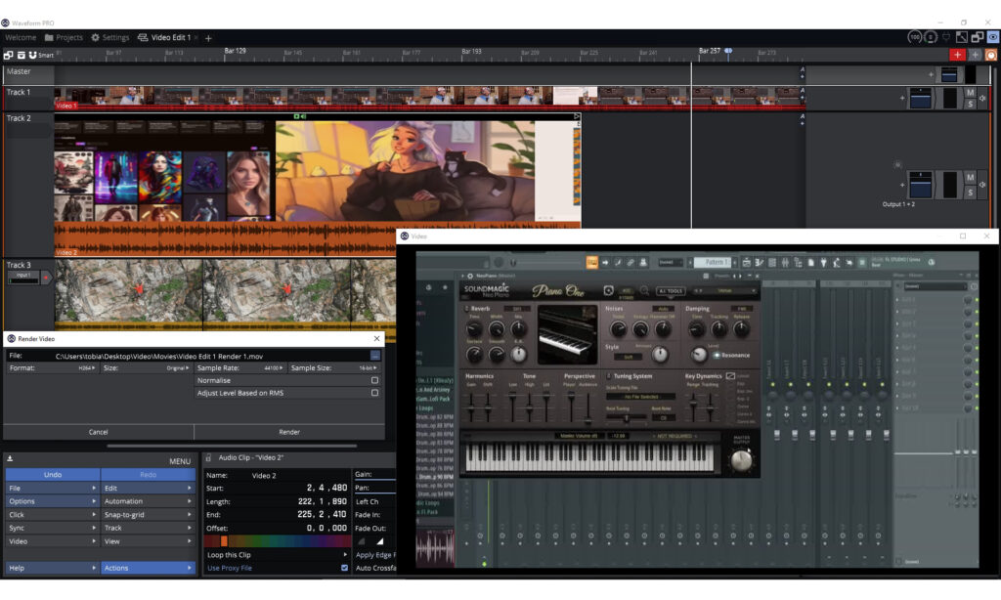Click Track 2 speaker output icon
The width and height of the screenshot is (1001, 600).
pyautogui.click(x=982, y=185)
